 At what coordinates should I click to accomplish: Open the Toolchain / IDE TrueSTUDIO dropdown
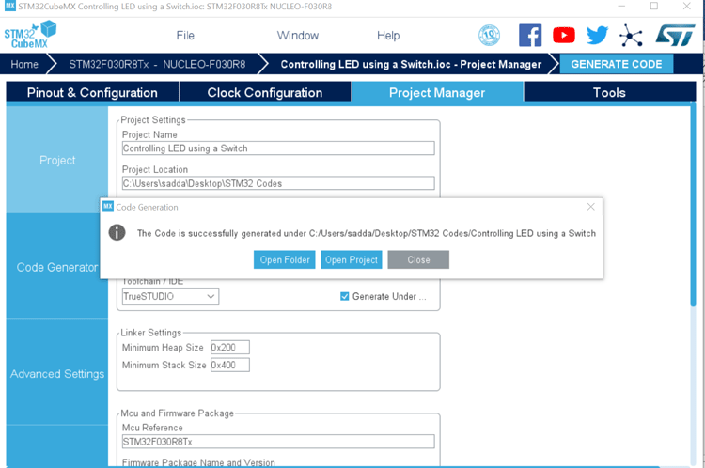click(x=170, y=296)
